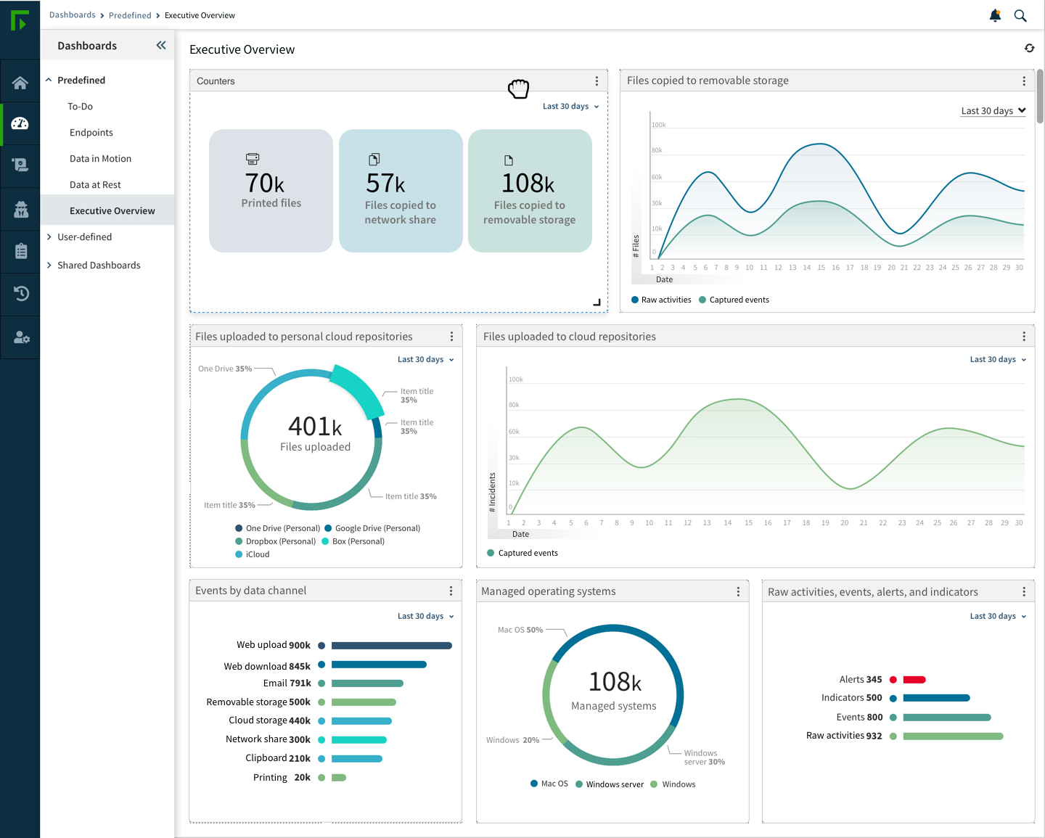Open Last 30 days dropdown in the removable storage chart

click(993, 111)
